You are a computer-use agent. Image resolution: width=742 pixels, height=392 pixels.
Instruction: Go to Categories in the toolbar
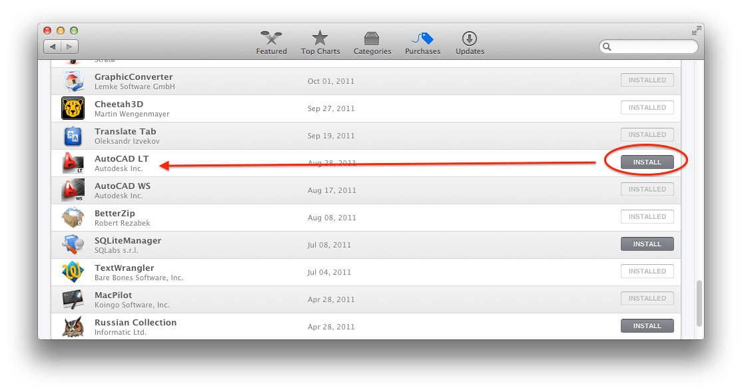point(372,43)
